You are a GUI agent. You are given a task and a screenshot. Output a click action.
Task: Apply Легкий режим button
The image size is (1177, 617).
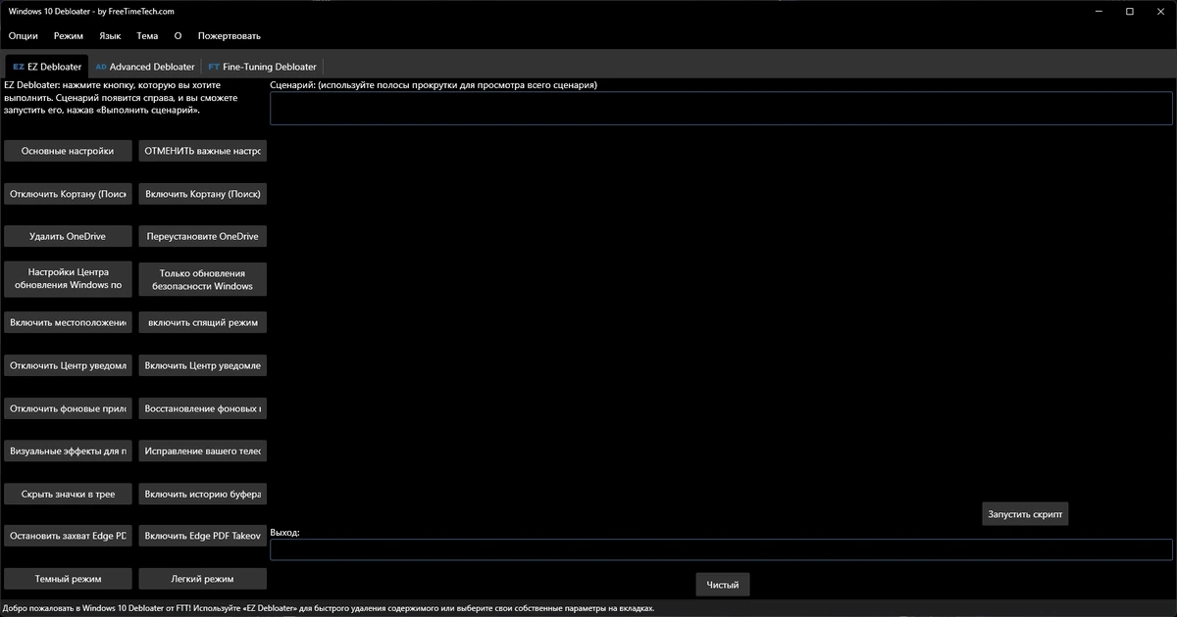[x=203, y=579]
